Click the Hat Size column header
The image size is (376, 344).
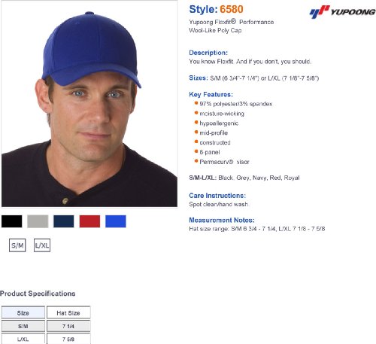tap(68, 313)
